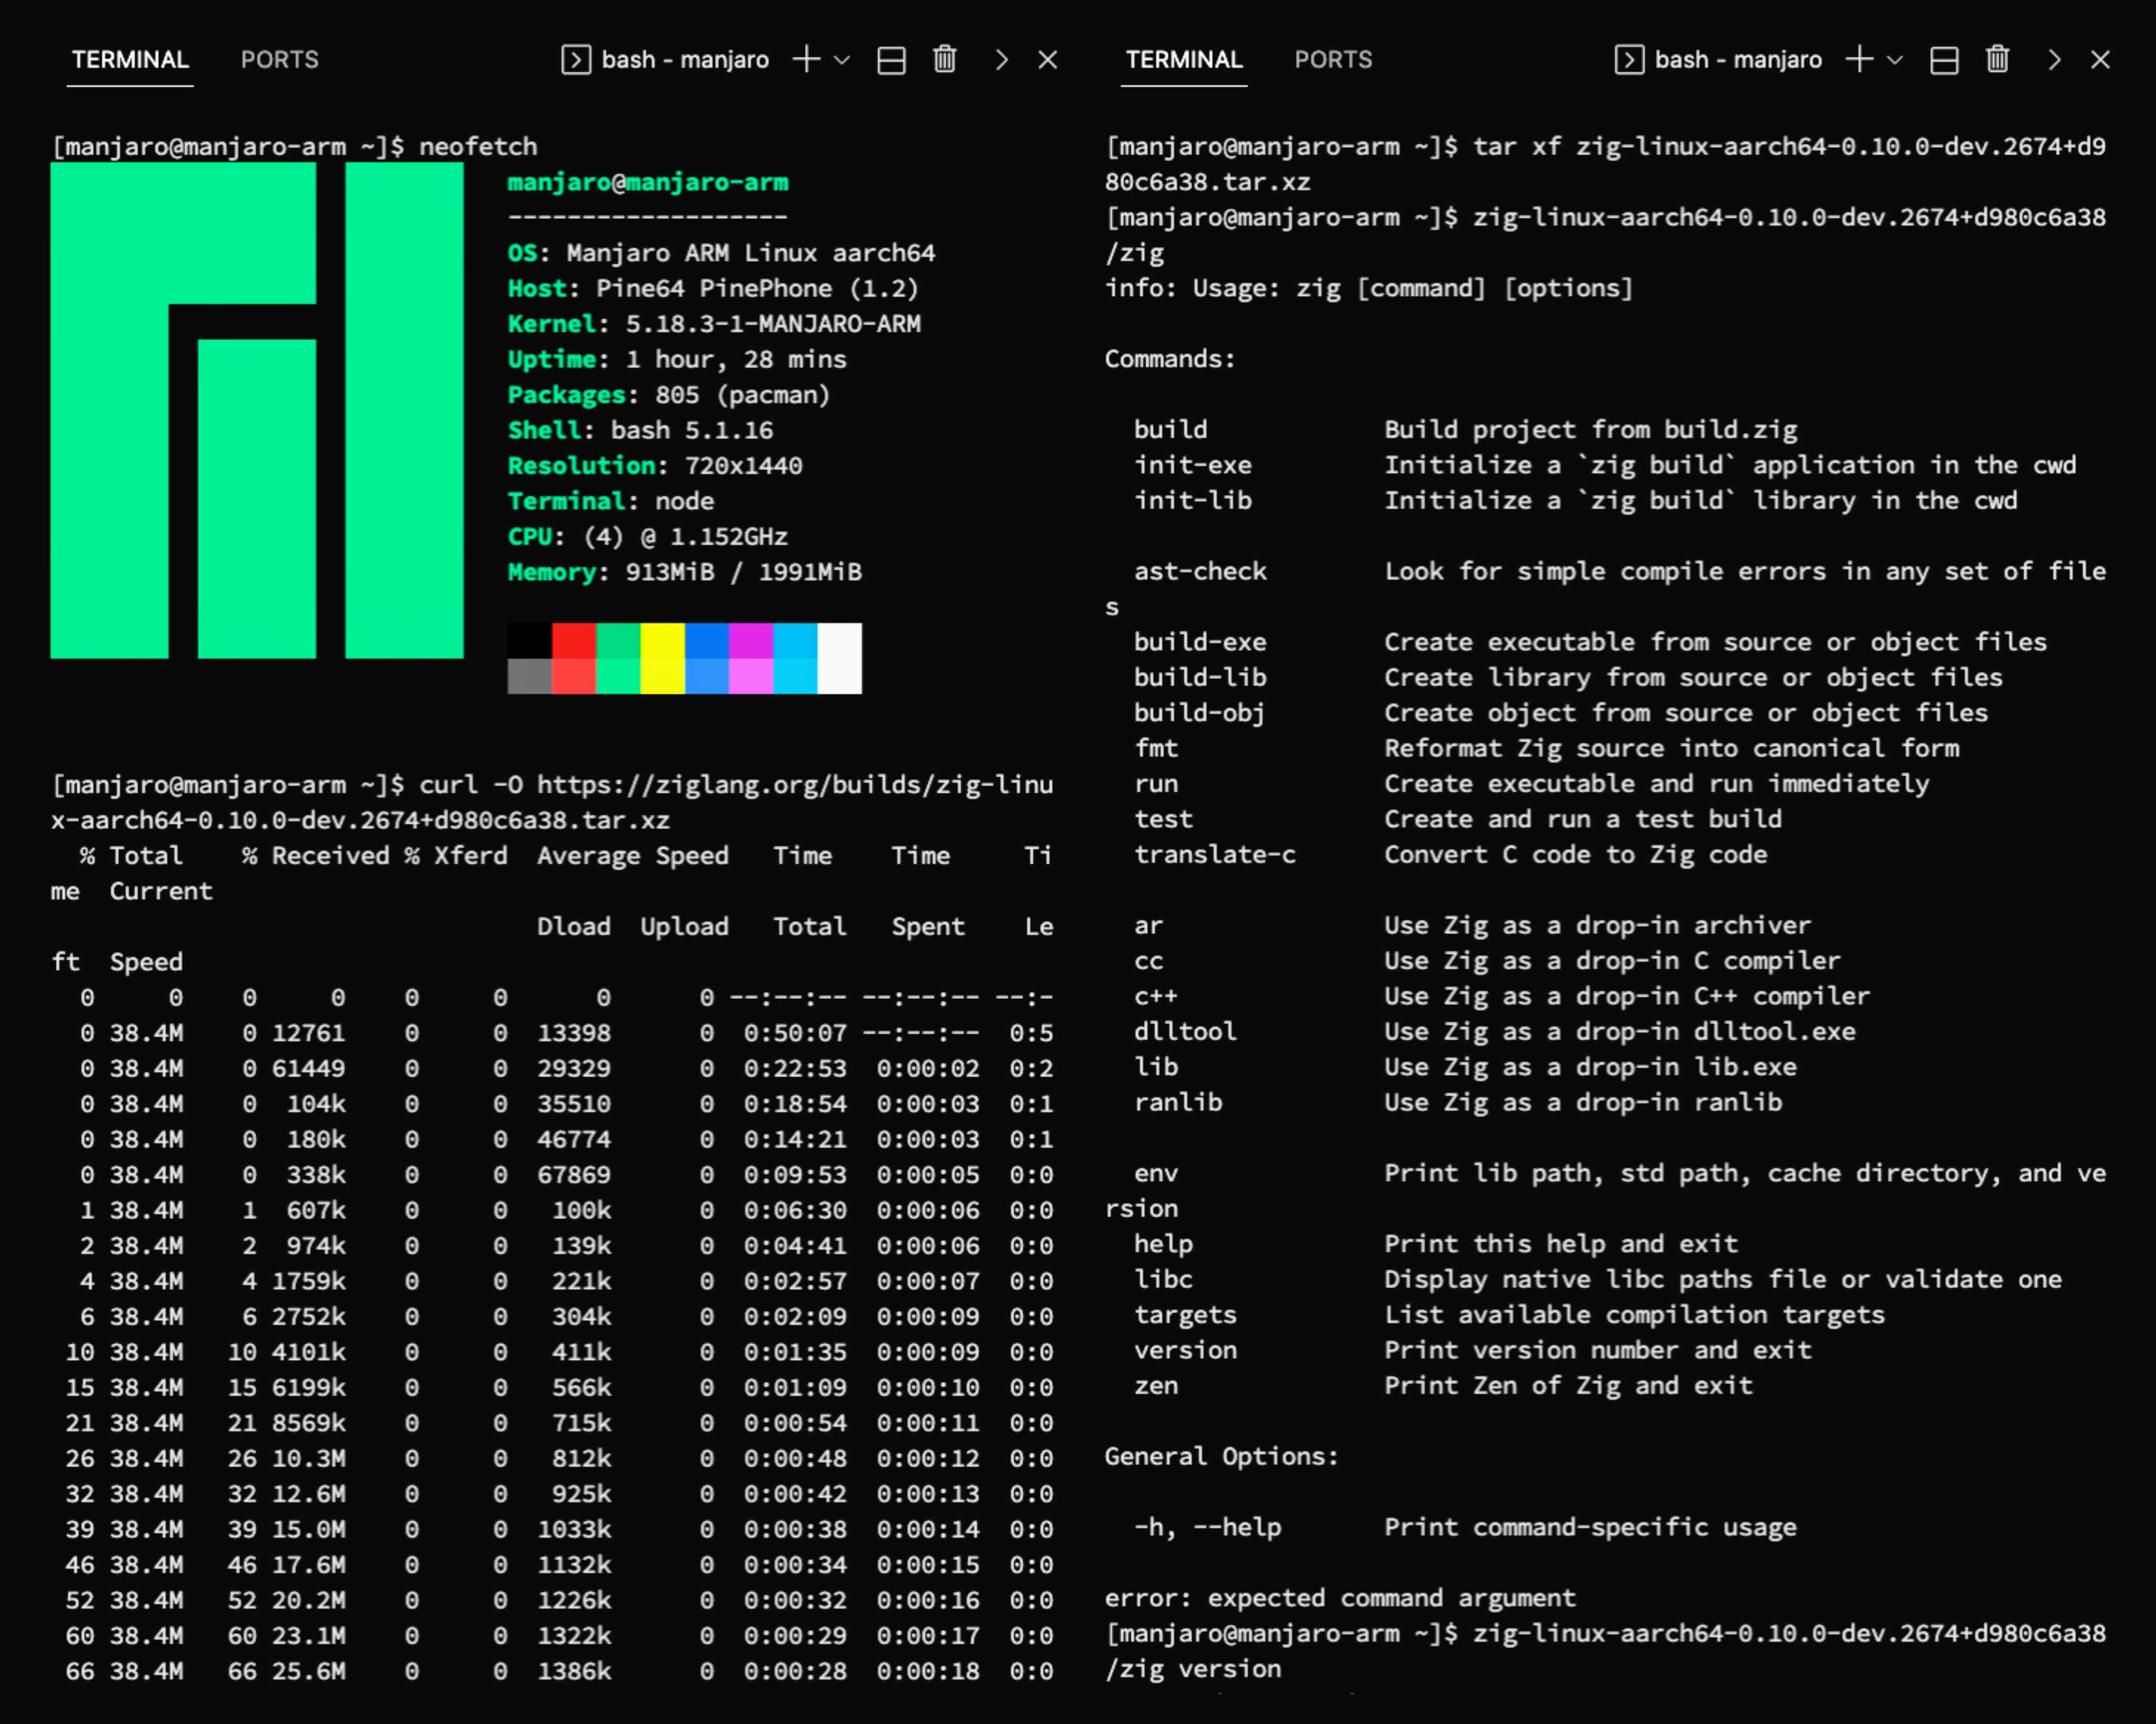Viewport: 2156px width, 1724px height.
Task: Kill left terminal with trash icon
Action: pyautogui.click(x=944, y=60)
